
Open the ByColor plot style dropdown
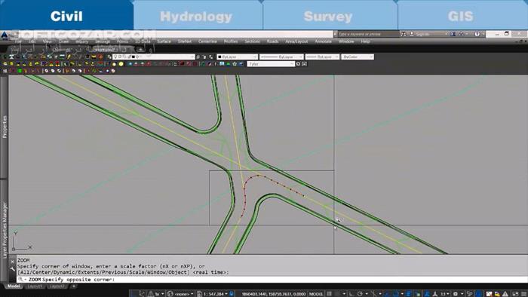coord(358,57)
